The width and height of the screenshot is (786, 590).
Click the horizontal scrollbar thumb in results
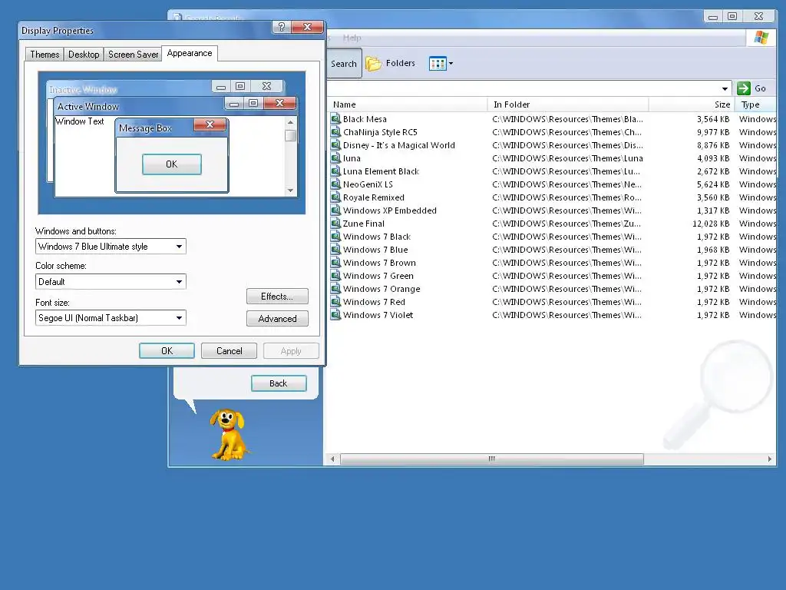tap(492, 459)
